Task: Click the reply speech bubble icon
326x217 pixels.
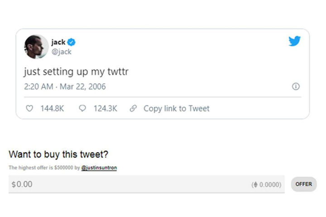Action: coord(82,108)
